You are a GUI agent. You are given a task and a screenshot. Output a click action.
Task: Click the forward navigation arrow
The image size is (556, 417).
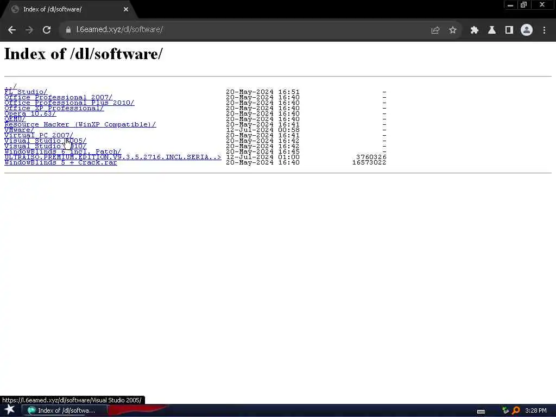pos(29,30)
